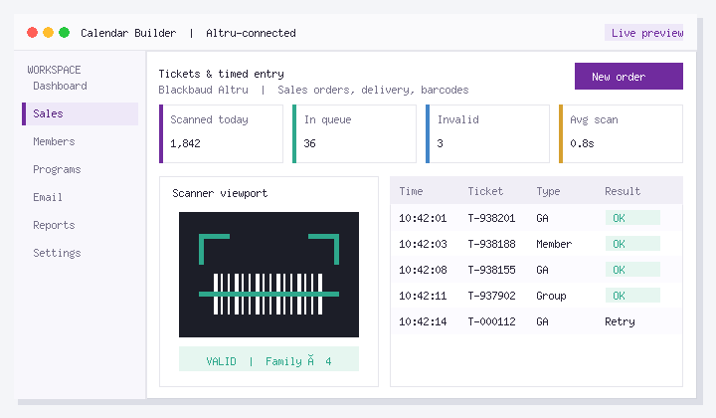Switch to Reports in the sidebar
This screenshot has width=716, height=418.
click(54, 225)
